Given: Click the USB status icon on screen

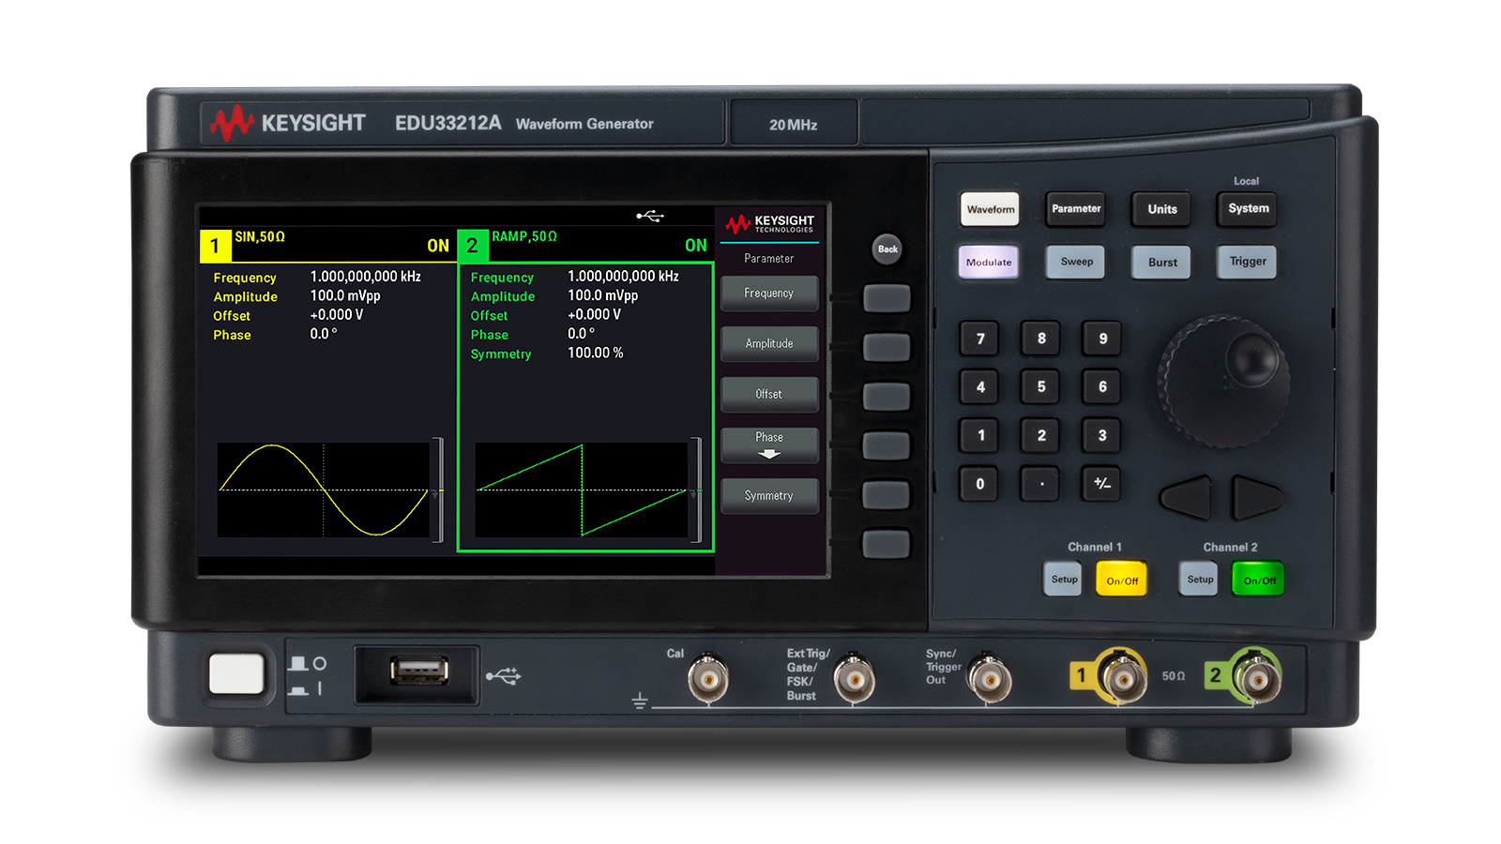Looking at the screenshot, I should 650,216.
